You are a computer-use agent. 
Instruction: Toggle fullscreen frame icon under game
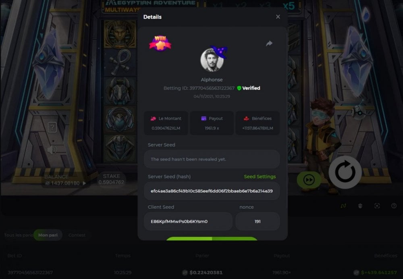pos(377,206)
